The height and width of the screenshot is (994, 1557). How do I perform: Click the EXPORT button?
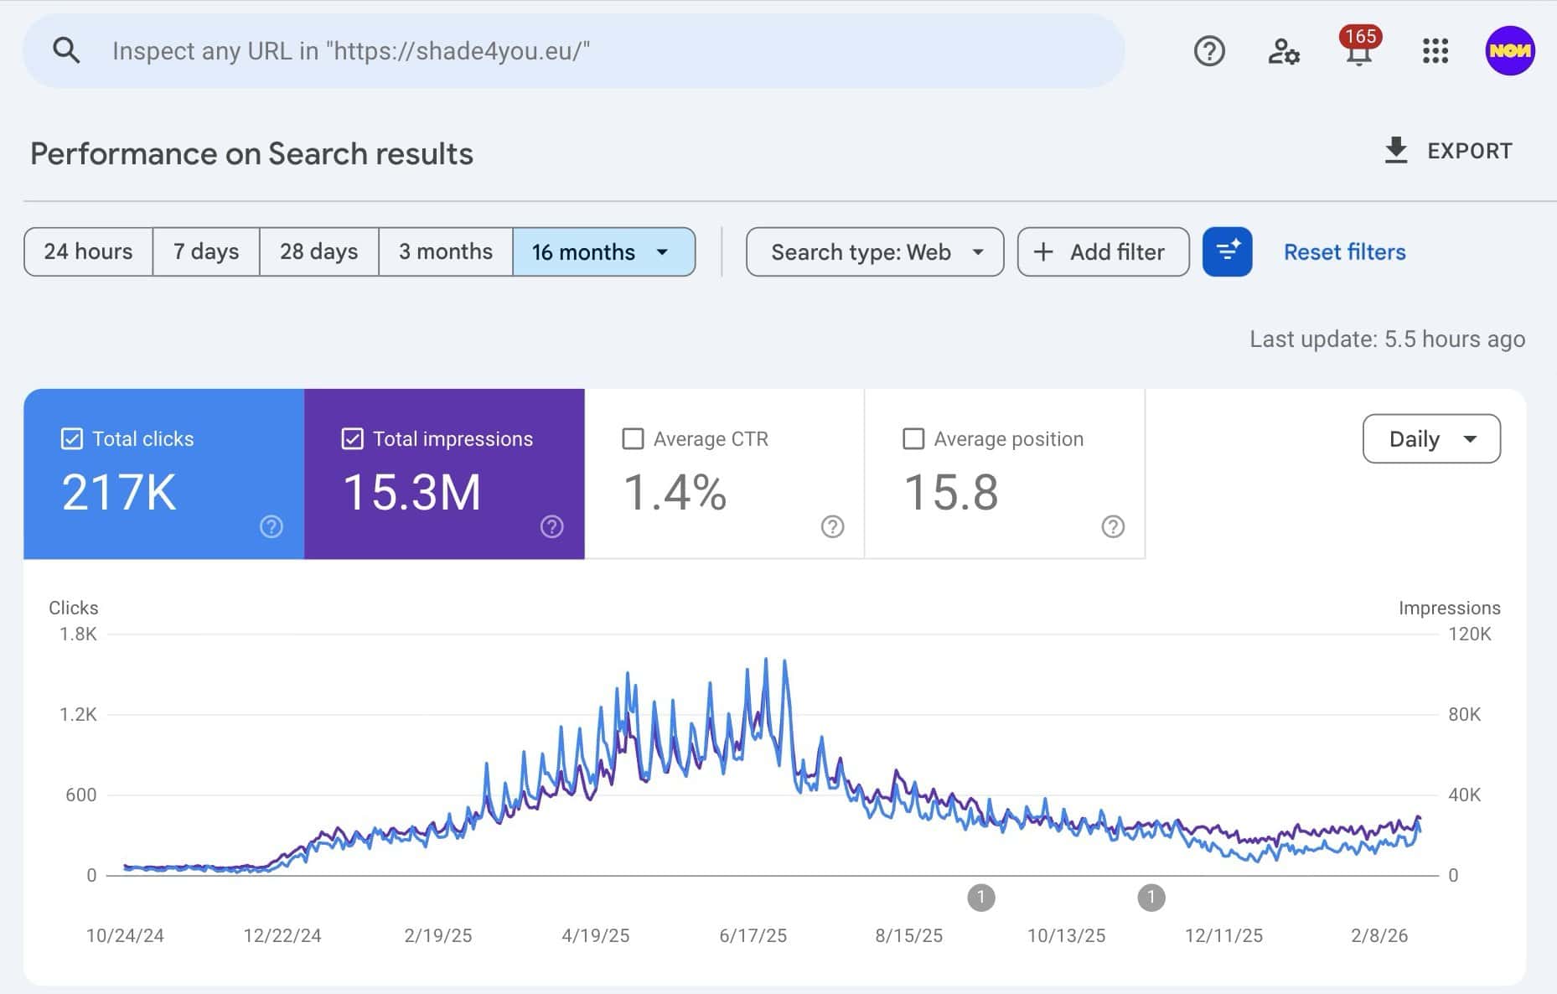[x=1451, y=151]
